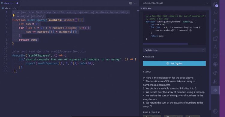Open editor More Actions ellipsis

(x=135, y=3)
